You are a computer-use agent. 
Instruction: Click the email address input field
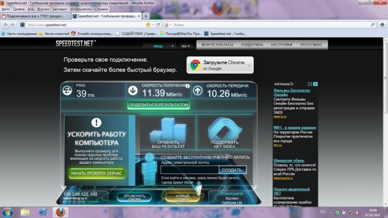(190, 170)
